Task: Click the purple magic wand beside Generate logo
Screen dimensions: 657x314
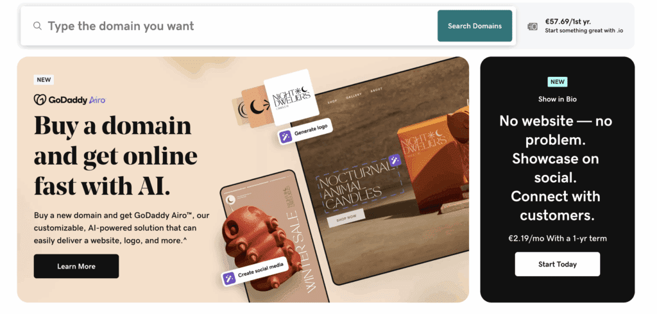Action: click(286, 136)
